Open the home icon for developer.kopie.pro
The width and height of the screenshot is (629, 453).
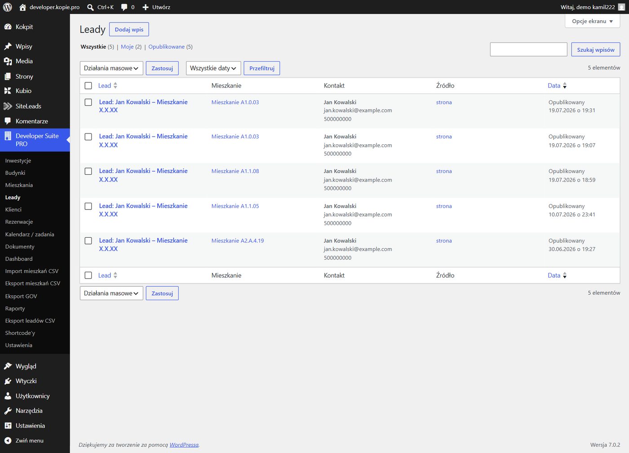point(22,7)
